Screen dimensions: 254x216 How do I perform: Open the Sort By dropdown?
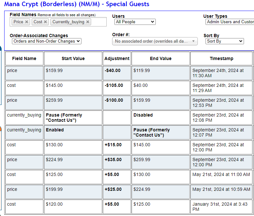coord(225,41)
